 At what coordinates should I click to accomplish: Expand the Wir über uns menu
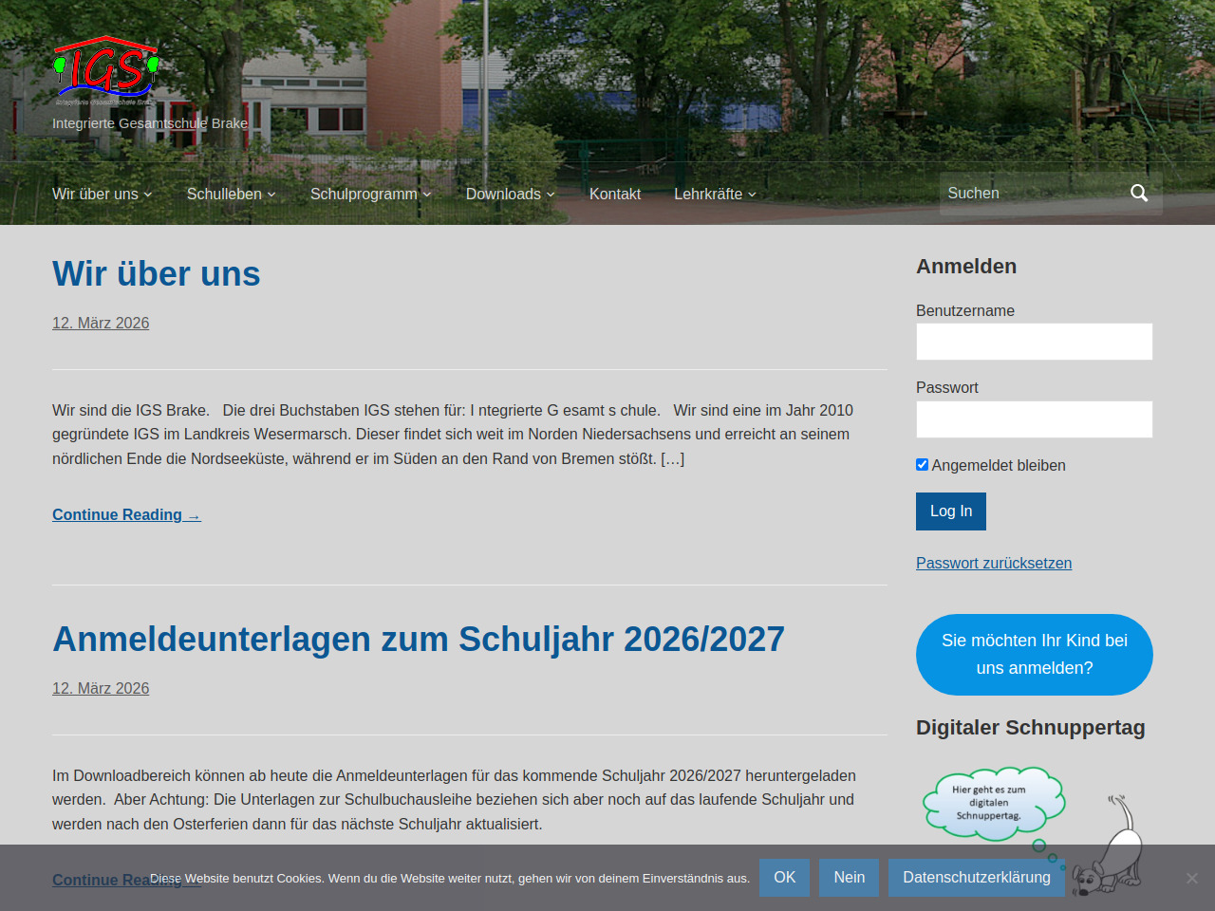pyautogui.click(x=102, y=195)
